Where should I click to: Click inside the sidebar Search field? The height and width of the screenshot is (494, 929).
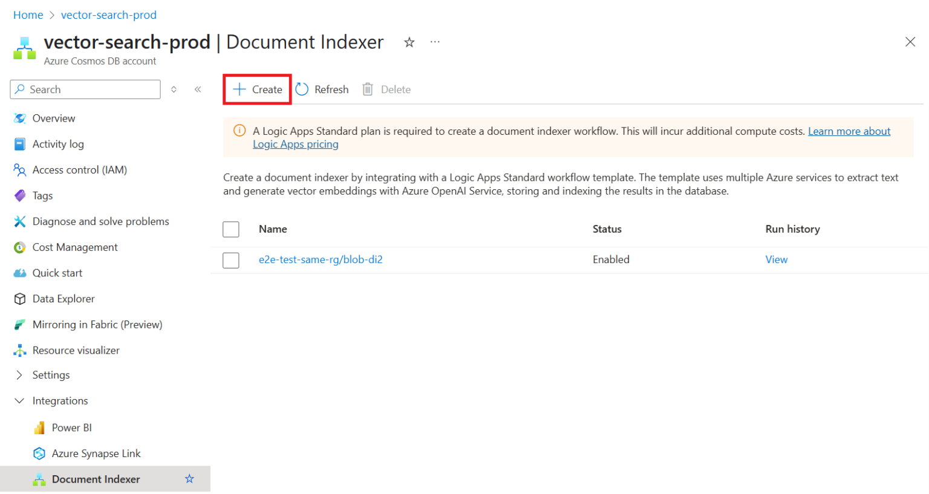pos(85,89)
